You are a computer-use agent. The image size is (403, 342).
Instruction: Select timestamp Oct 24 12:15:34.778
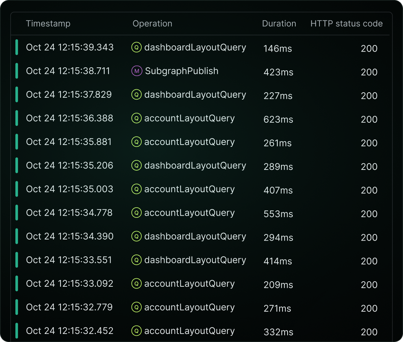pyautogui.click(x=69, y=213)
